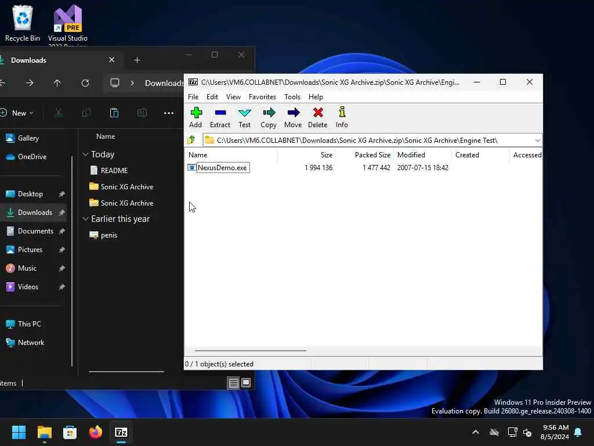Open the Info tool in 7-Zip
This screenshot has height=446, width=594.
pyautogui.click(x=342, y=117)
